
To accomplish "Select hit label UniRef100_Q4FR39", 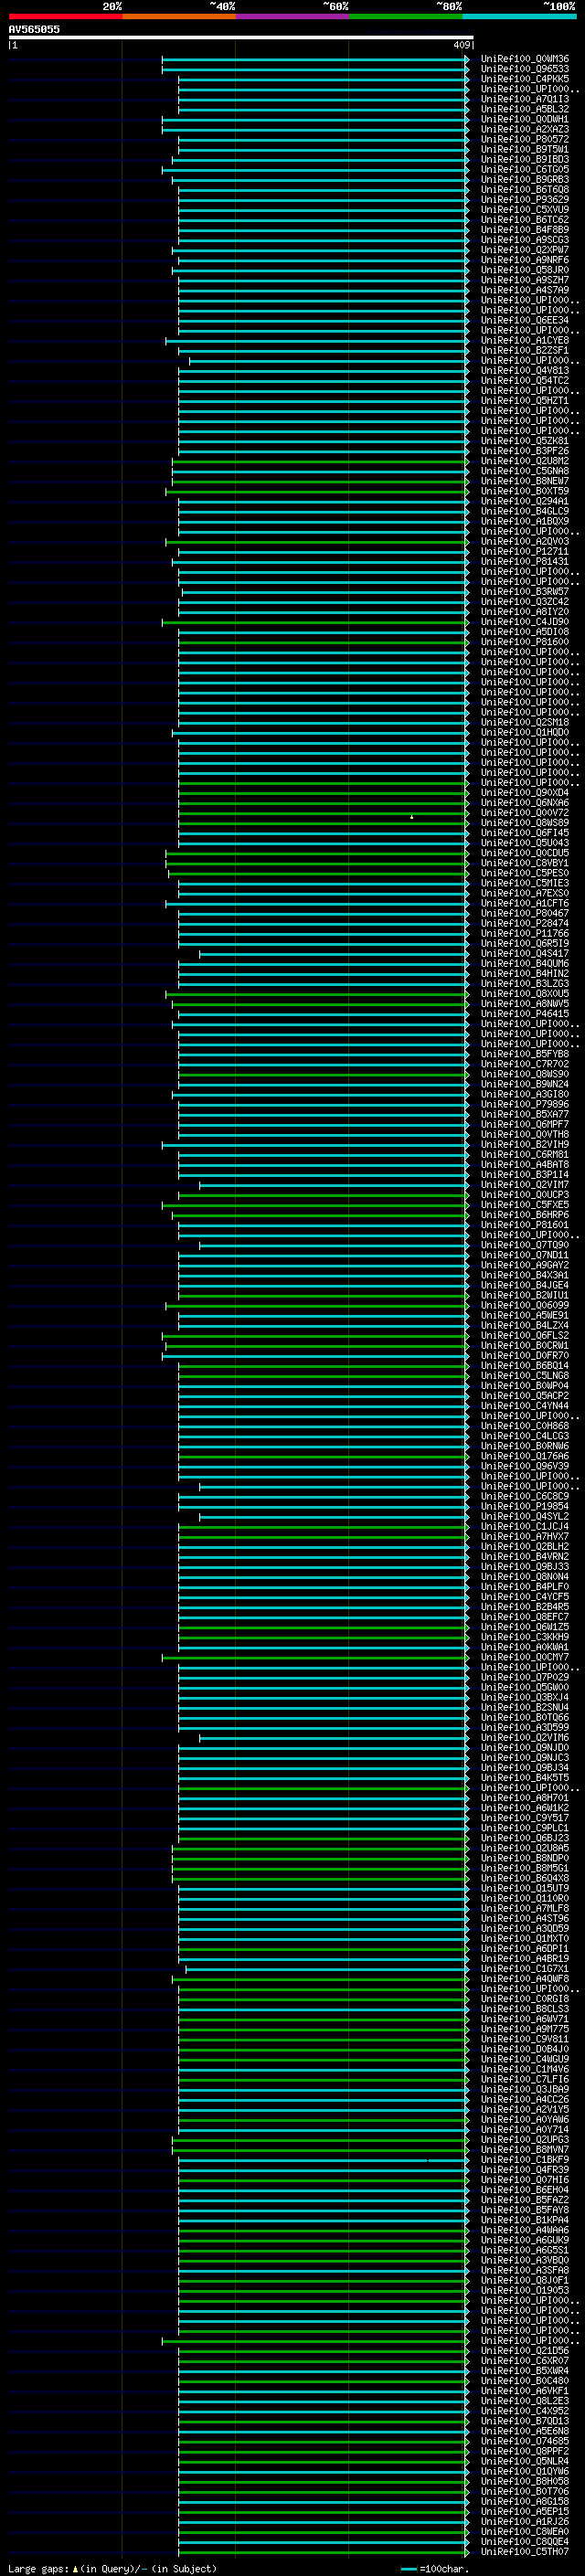I will [x=525, y=2169].
